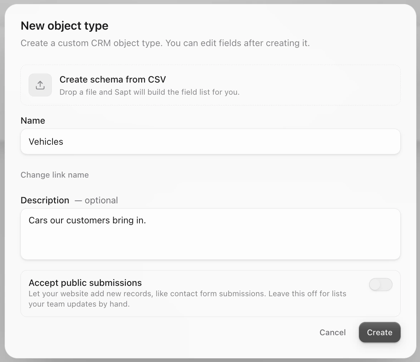
Task: Click the Accept public submissions title
Action: pyautogui.click(x=85, y=283)
